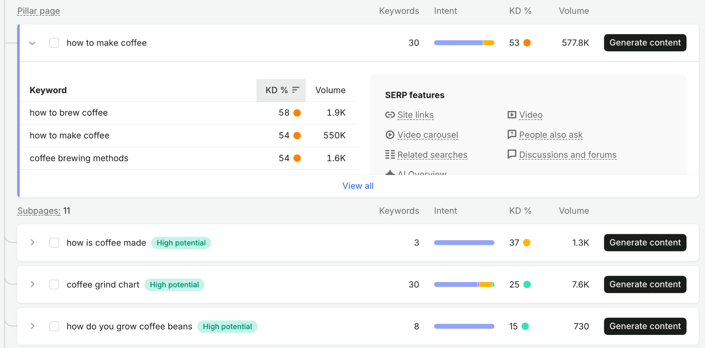
Task: Check the 'how is coffee made' checkbox
Action: pos(54,243)
